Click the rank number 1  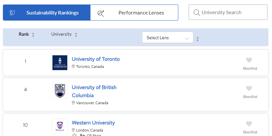[25, 61]
